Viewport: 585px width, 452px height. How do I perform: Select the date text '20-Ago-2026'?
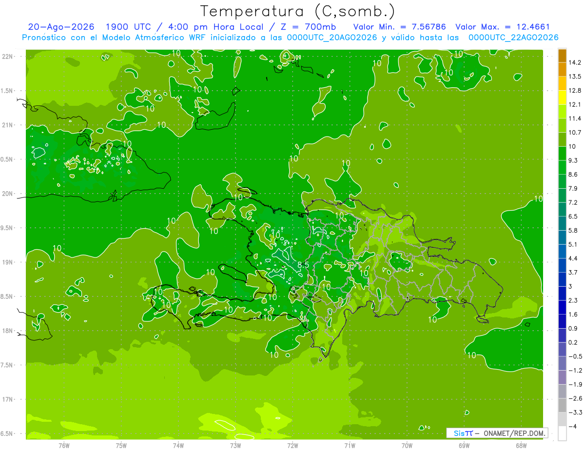point(61,27)
